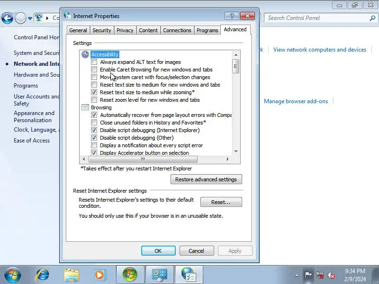Open View network computers and devices link
This screenshot has height=284, width=379.
click(319, 50)
